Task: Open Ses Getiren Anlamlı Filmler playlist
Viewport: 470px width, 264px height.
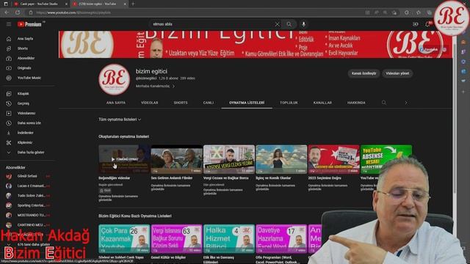Action: (x=176, y=160)
